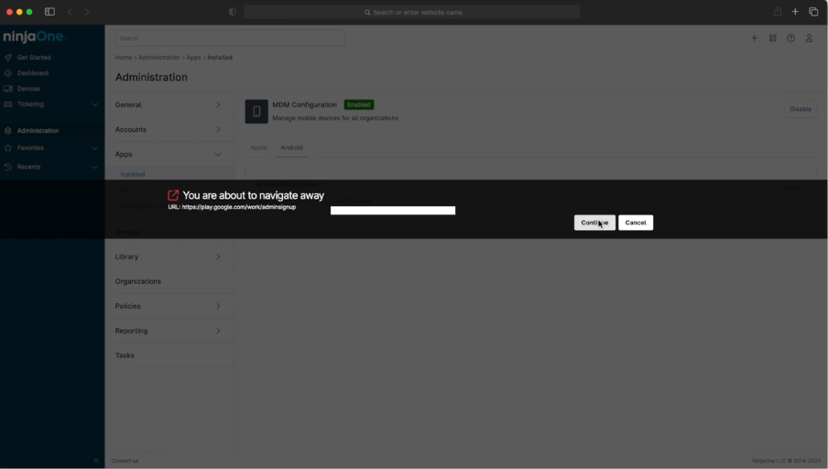The height and width of the screenshot is (469, 828).
Task: Click the Devices monitor icon
Action: tap(8, 89)
